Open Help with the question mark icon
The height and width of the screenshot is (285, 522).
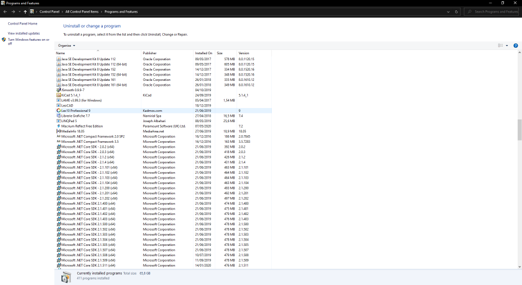[x=515, y=46]
